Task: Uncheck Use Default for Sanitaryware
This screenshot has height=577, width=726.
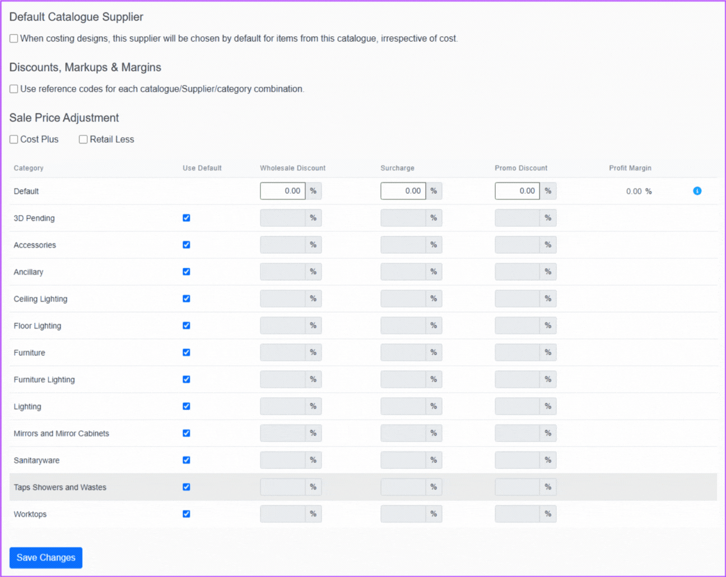Action: click(187, 460)
